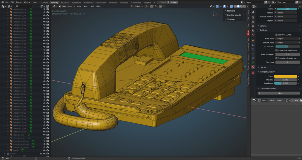Toggle viewport overlays button
This screenshot has height=160, width=302.
224,6
